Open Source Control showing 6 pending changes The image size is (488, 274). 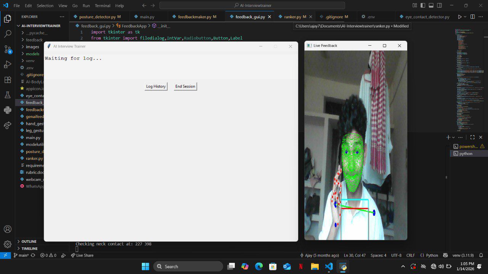[x=8, y=49]
